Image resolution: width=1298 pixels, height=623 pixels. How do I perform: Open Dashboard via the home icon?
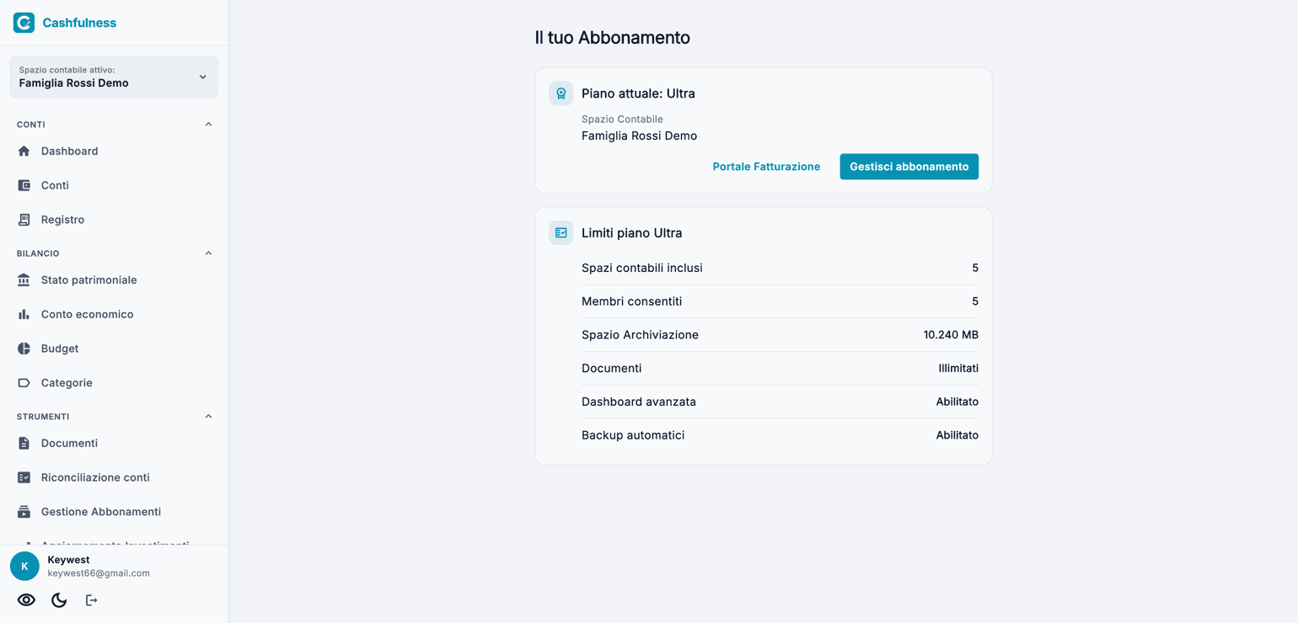tap(24, 151)
